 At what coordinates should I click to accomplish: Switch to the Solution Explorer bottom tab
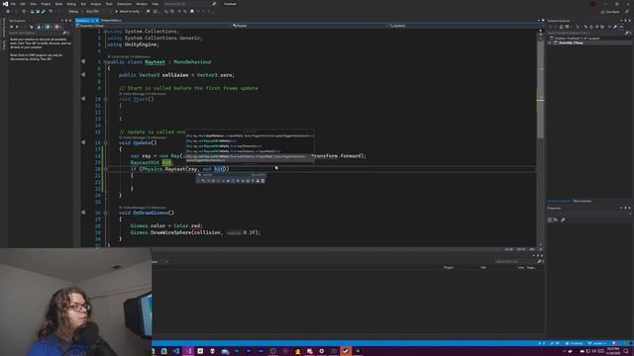click(x=559, y=201)
